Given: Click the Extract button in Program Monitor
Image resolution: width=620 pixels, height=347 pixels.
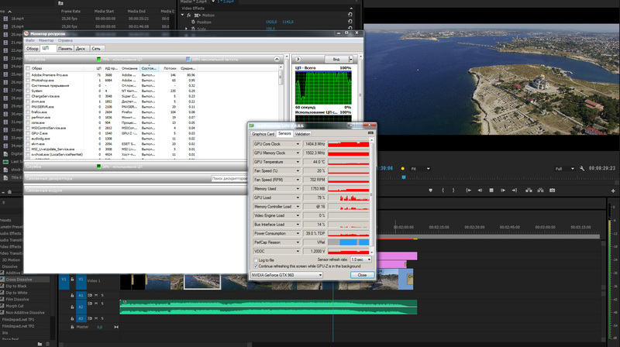Looking at the screenshot, I should pos(540,191).
